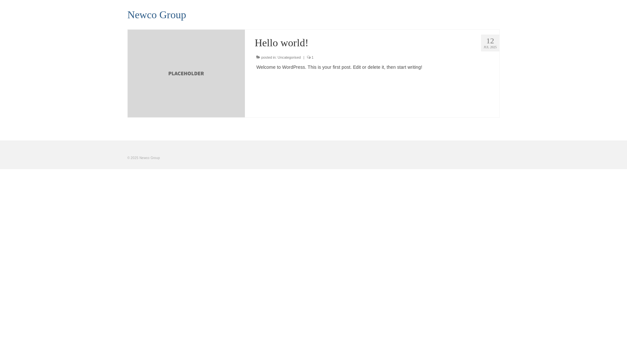Open the Newco Group site title link

coord(156,15)
